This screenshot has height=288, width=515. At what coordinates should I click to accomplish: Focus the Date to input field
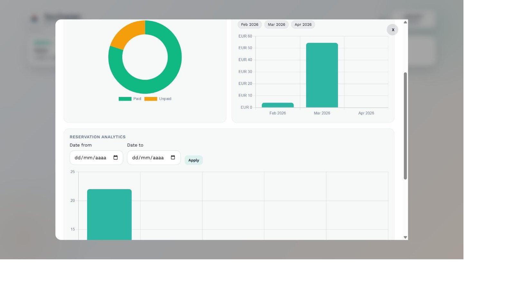(x=154, y=157)
